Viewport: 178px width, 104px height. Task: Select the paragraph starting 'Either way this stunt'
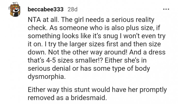tap(97, 94)
